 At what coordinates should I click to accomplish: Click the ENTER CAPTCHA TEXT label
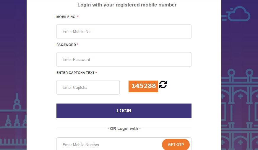pos(75,73)
